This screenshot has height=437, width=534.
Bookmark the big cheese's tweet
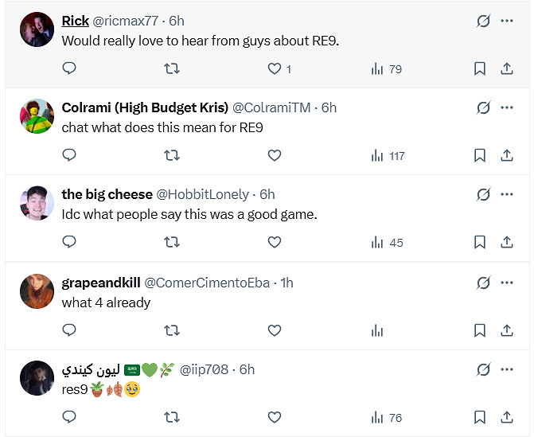tap(480, 243)
